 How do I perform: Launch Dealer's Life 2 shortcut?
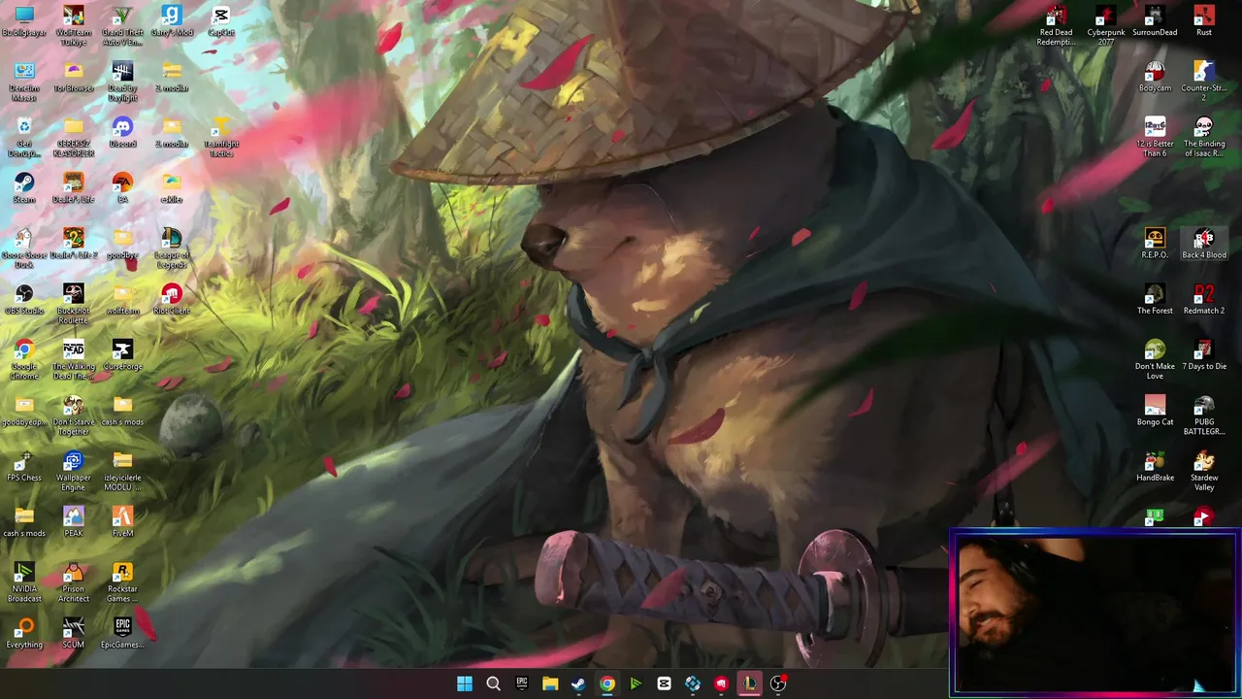pos(74,244)
